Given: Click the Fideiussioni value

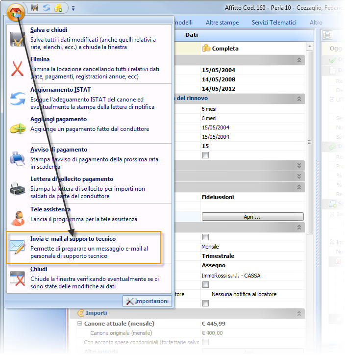Looking at the screenshot, I should (x=218, y=197).
